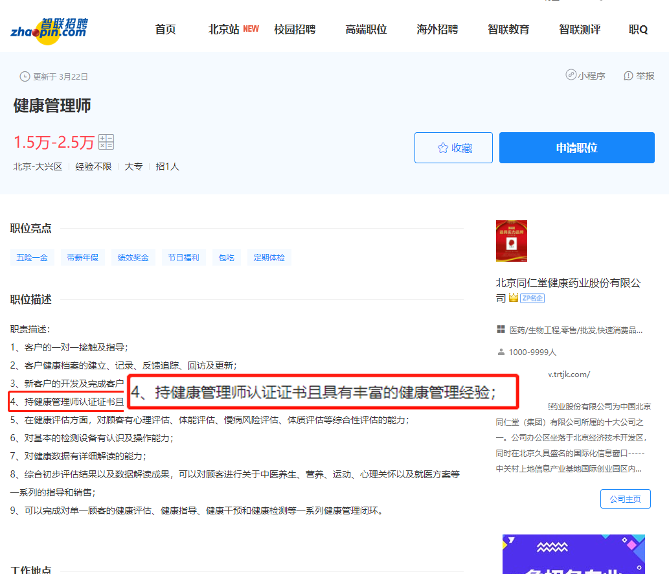
Task: Click the company size person icon
Action: [501, 352]
